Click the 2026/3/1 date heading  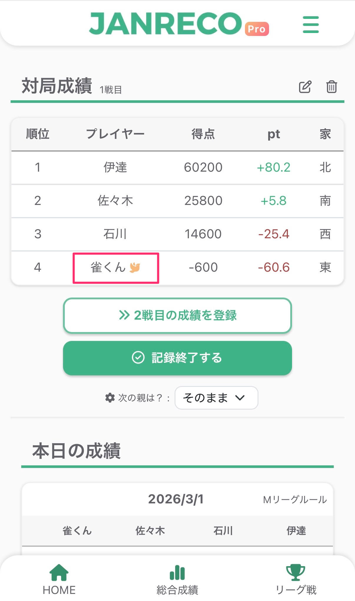(176, 499)
